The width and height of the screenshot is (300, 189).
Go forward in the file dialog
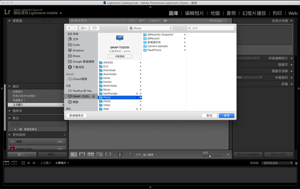pyautogui.click(x=75, y=28)
